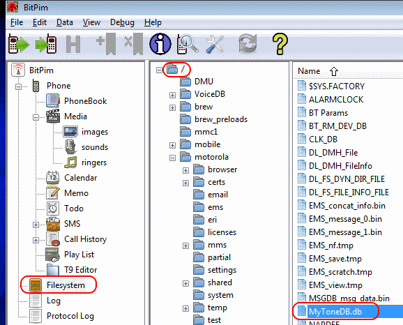
Task: Expand the mobile folder
Action: click(x=172, y=145)
